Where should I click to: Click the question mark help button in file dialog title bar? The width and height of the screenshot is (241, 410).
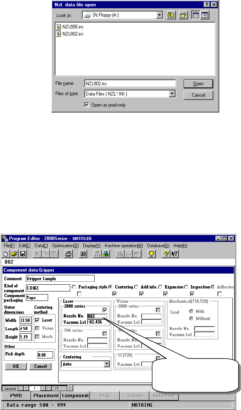coord(207,5)
